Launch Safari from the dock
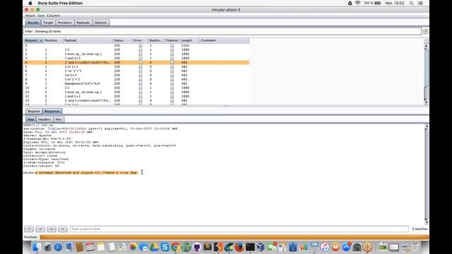 click(x=58, y=247)
